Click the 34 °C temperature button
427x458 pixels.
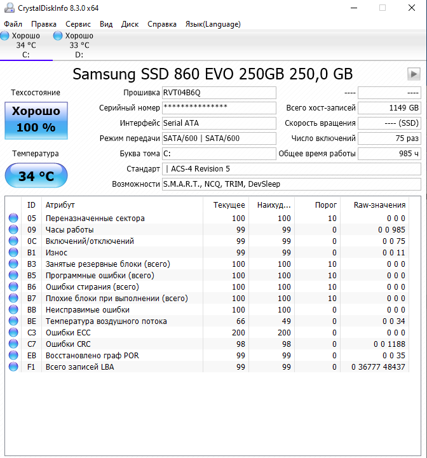click(x=36, y=175)
